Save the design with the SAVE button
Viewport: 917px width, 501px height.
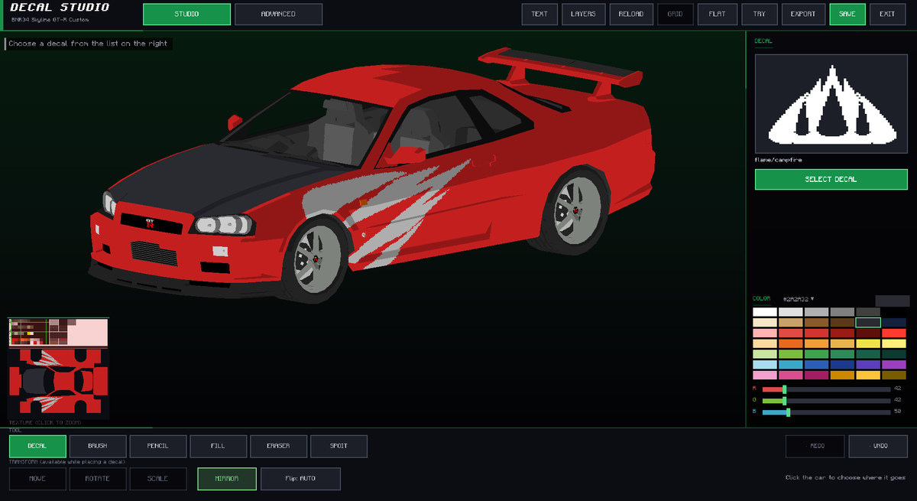click(x=847, y=14)
